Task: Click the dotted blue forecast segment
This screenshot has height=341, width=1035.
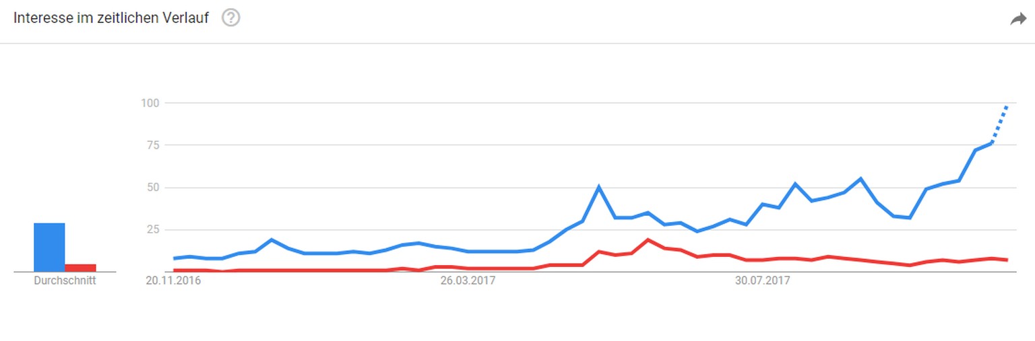Action: point(999,124)
